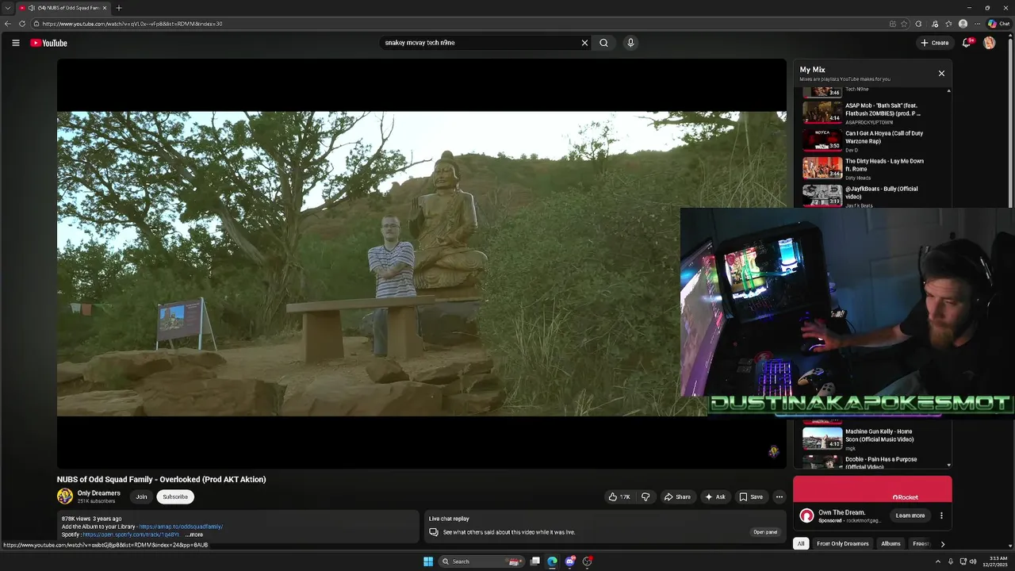Open Microsoft Edge from the taskbar
The image size is (1015, 571).
[552, 561]
